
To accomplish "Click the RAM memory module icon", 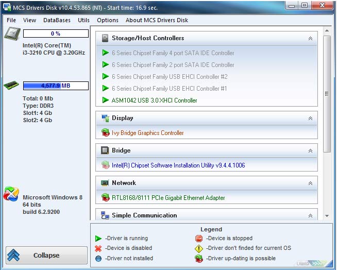I will click(x=11, y=86).
